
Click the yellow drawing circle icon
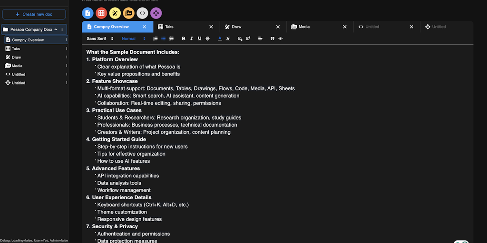coord(115,13)
